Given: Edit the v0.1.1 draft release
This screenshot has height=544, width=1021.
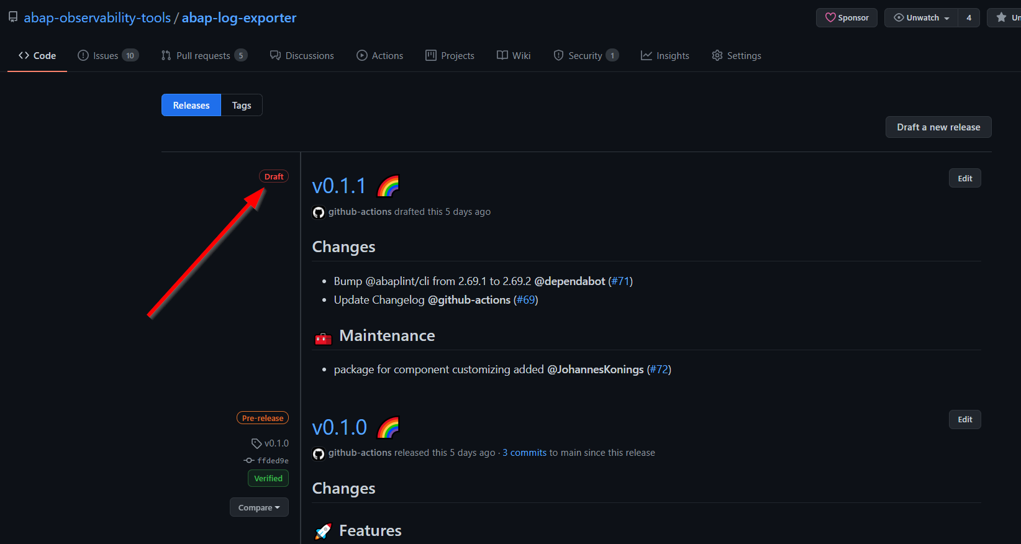Looking at the screenshot, I should click(964, 178).
